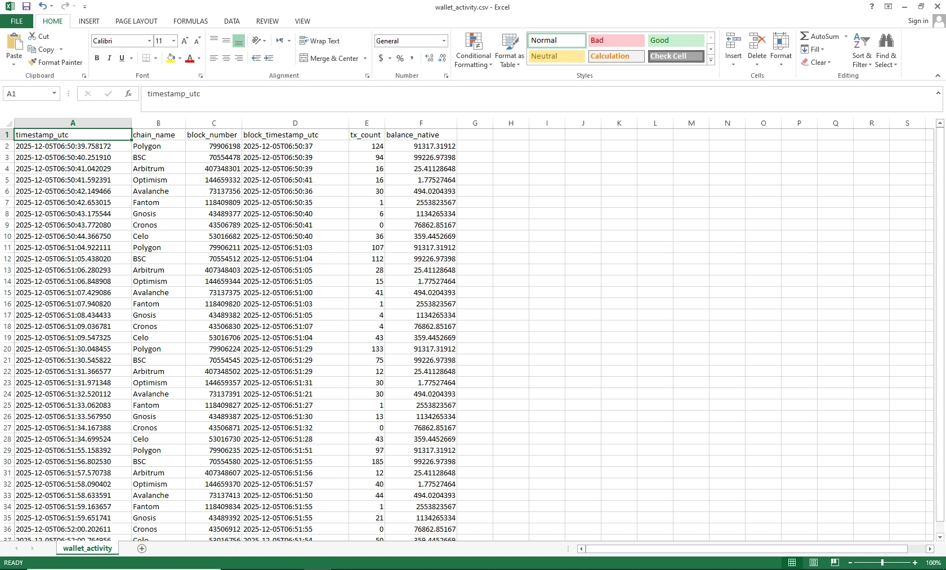Image resolution: width=946 pixels, height=570 pixels.
Task: Click the Format as Table icon
Action: 509,43
